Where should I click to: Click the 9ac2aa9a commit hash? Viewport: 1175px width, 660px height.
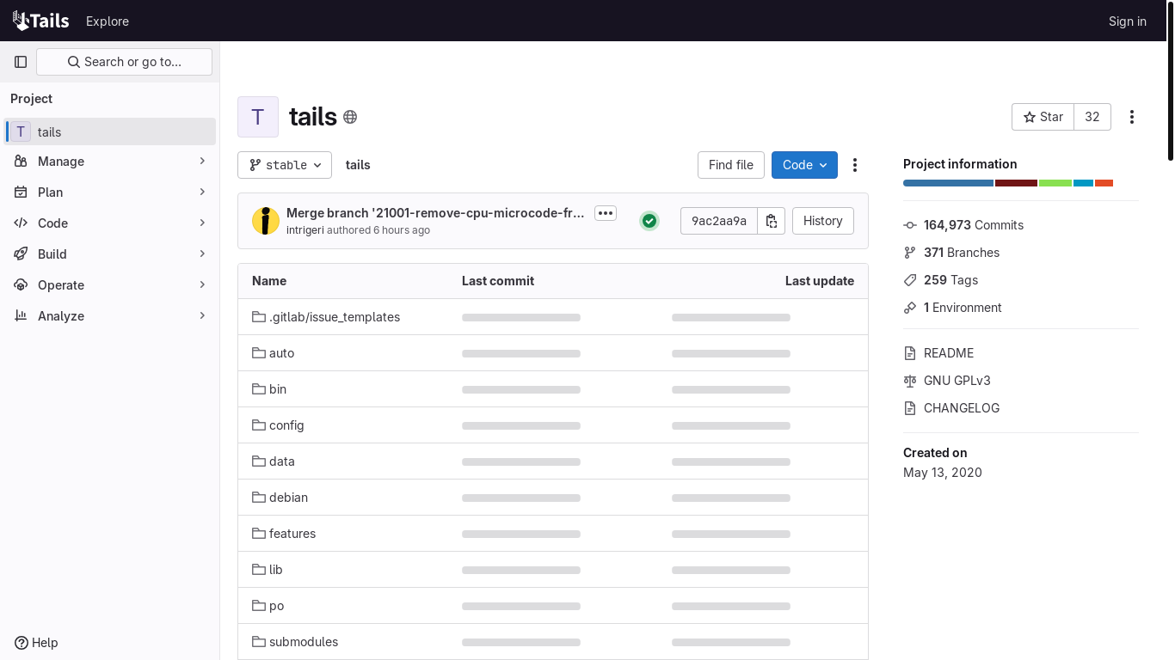(719, 221)
